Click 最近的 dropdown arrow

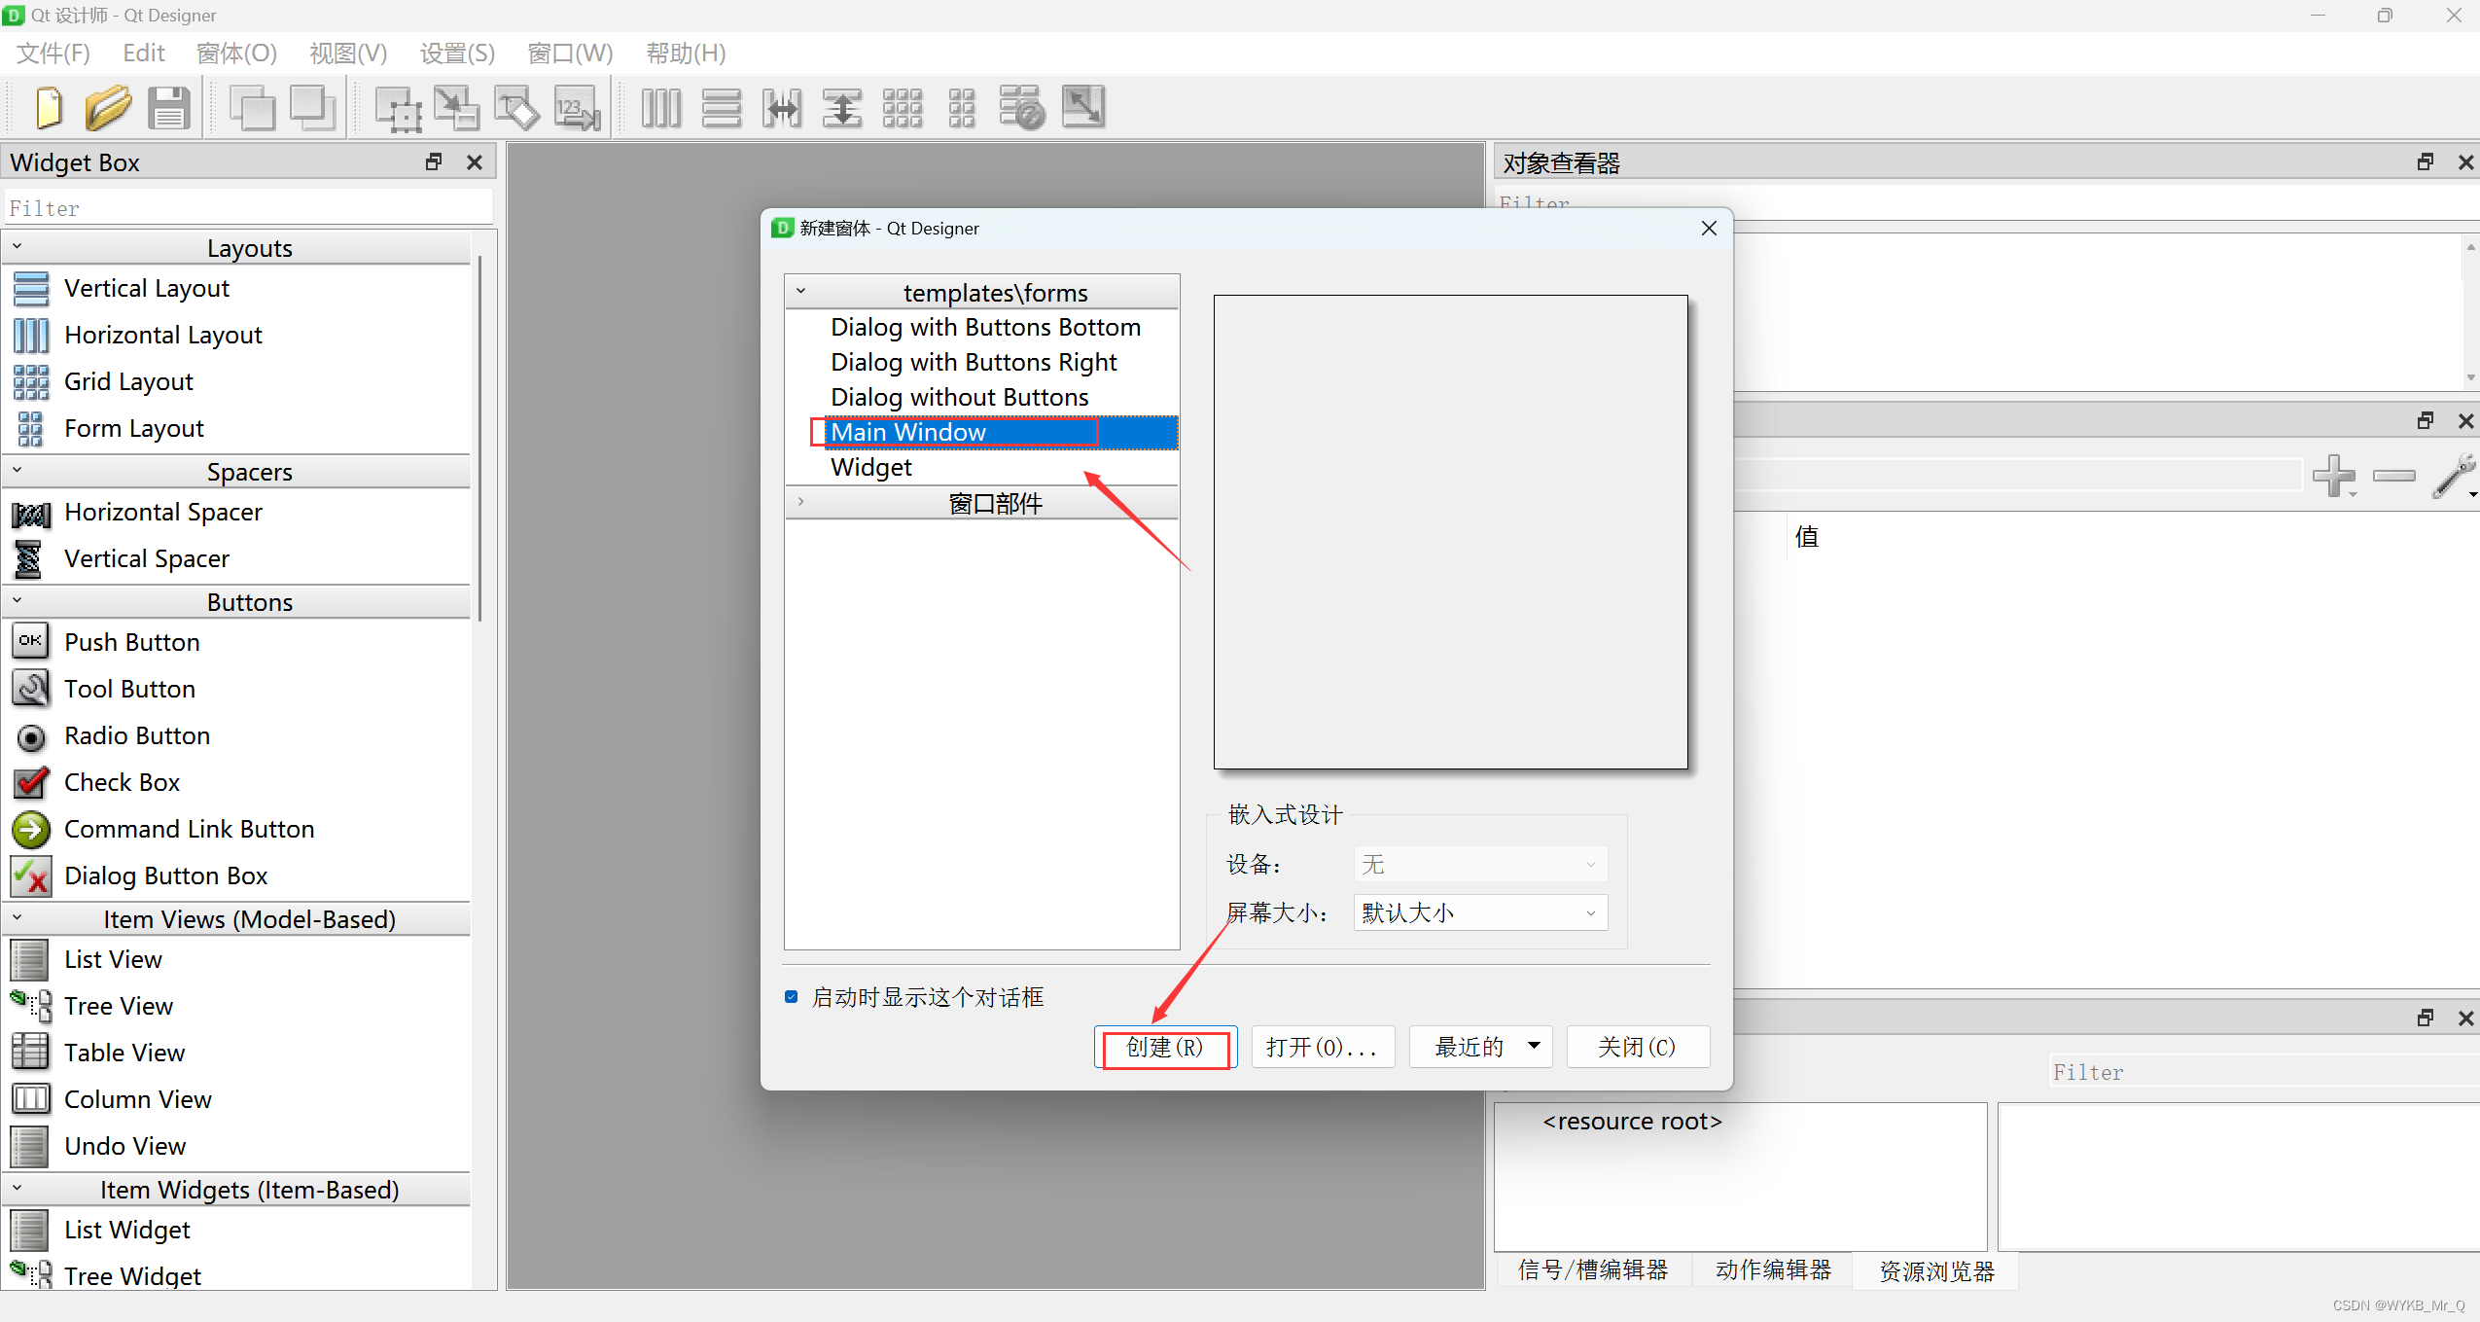point(1532,1047)
